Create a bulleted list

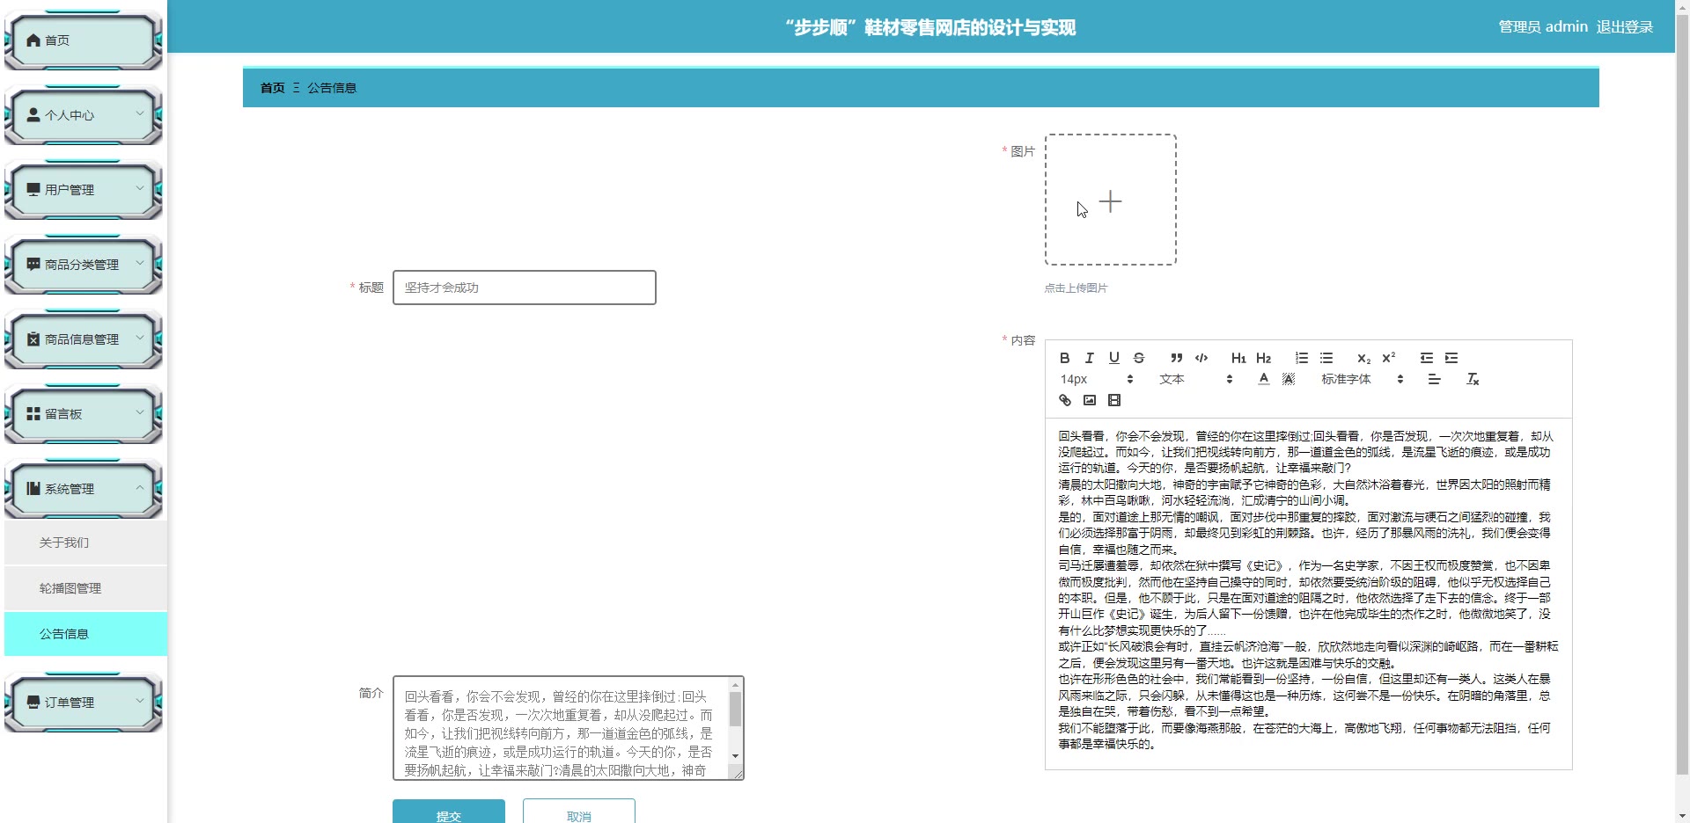click(x=1326, y=358)
